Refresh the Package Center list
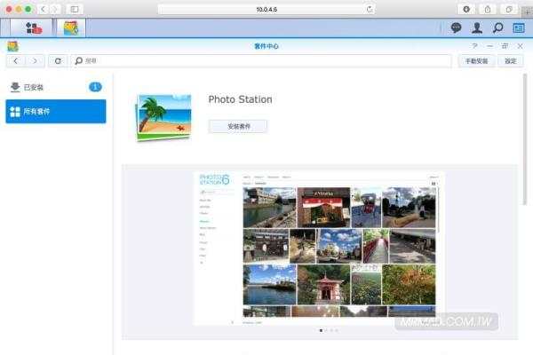The width and height of the screenshot is (533, 355). pos(58,61)
